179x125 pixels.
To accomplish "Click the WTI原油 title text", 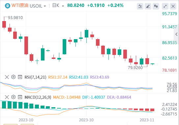I will pyautogui.click(x=20, y=6).
